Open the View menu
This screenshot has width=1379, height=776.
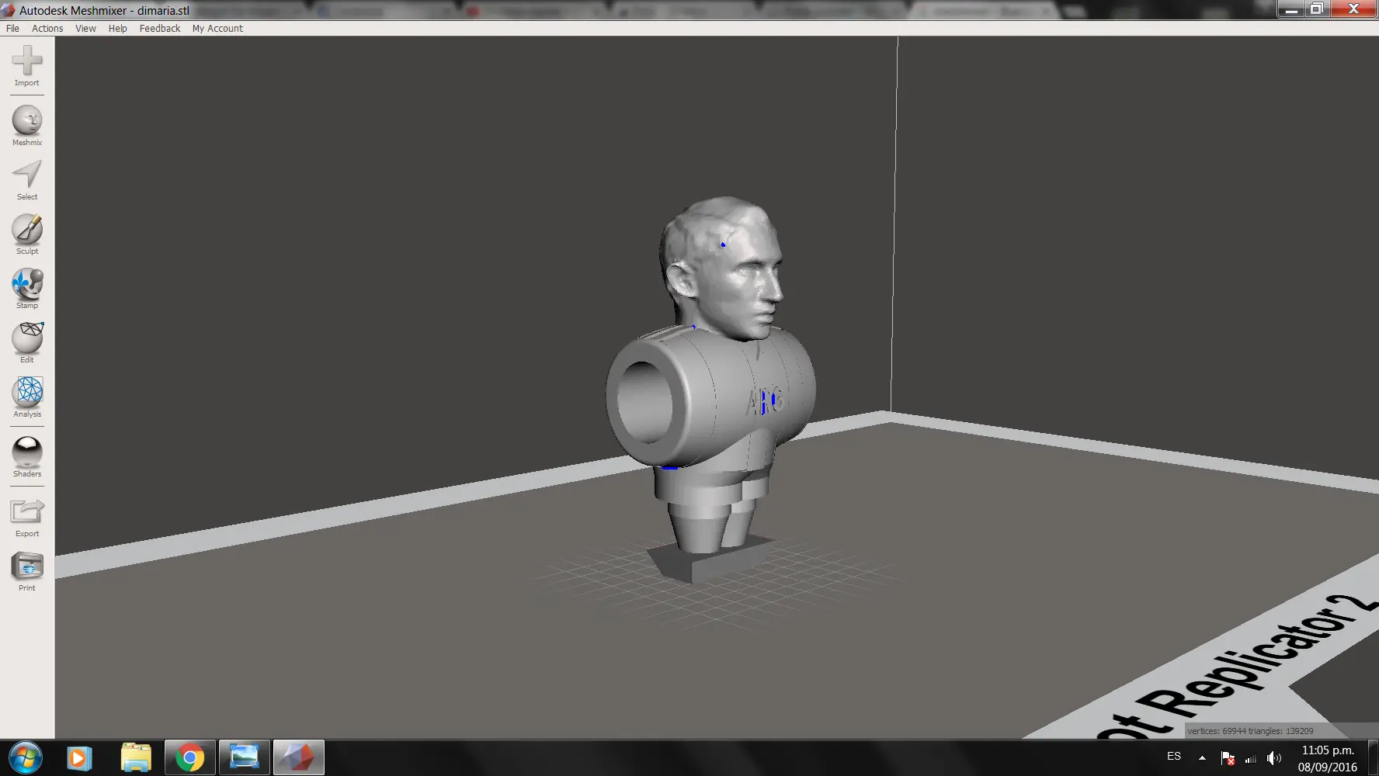pos(85,28)
